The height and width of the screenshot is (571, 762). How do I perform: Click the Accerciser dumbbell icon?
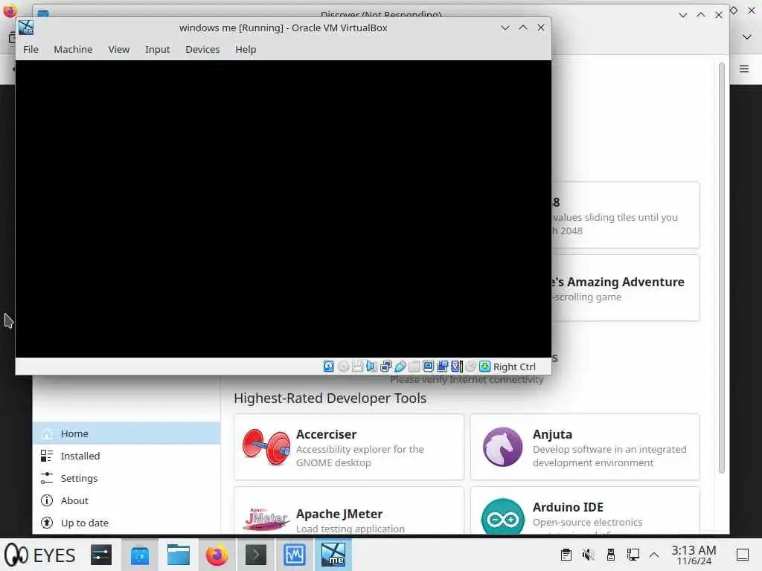tap(266, 447)
